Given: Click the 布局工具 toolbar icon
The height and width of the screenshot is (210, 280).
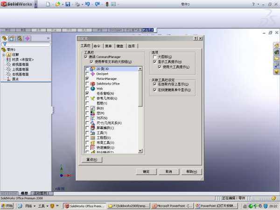Looking at the screenshot, I should [93, 143].
